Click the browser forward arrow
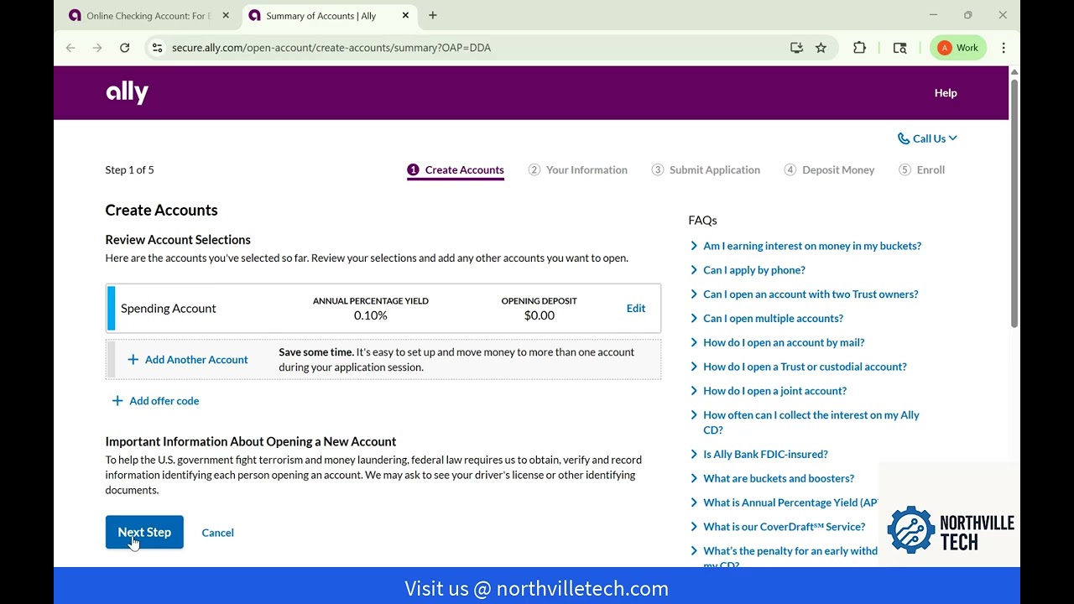Image resolution: width=1074 pixels, height=604 pixels. coord(97,48)
